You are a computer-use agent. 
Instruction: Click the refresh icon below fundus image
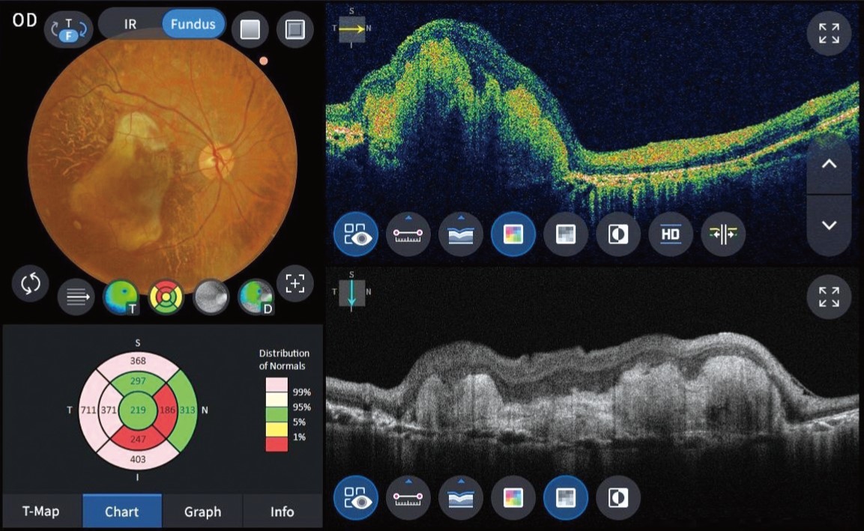point(31,285)
